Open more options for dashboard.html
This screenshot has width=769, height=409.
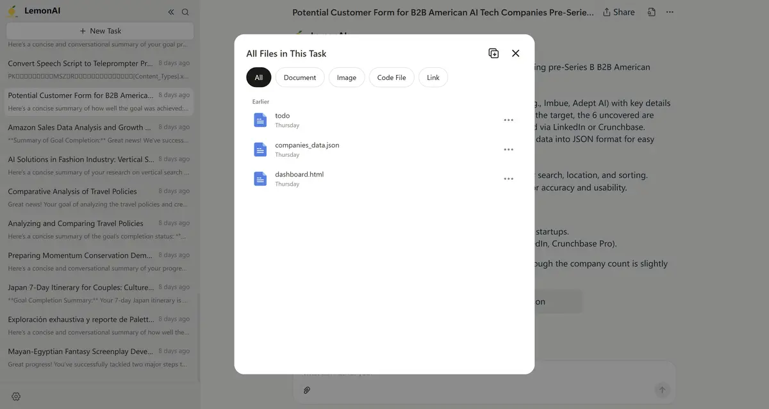(508, 179)
